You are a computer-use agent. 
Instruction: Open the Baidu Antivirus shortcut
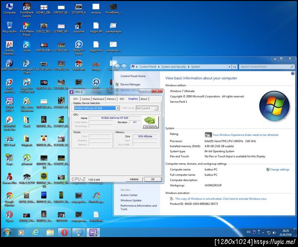click(x=9, y=86)
